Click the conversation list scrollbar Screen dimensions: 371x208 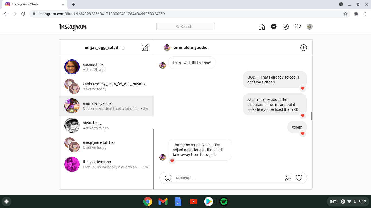coord(153,159)
